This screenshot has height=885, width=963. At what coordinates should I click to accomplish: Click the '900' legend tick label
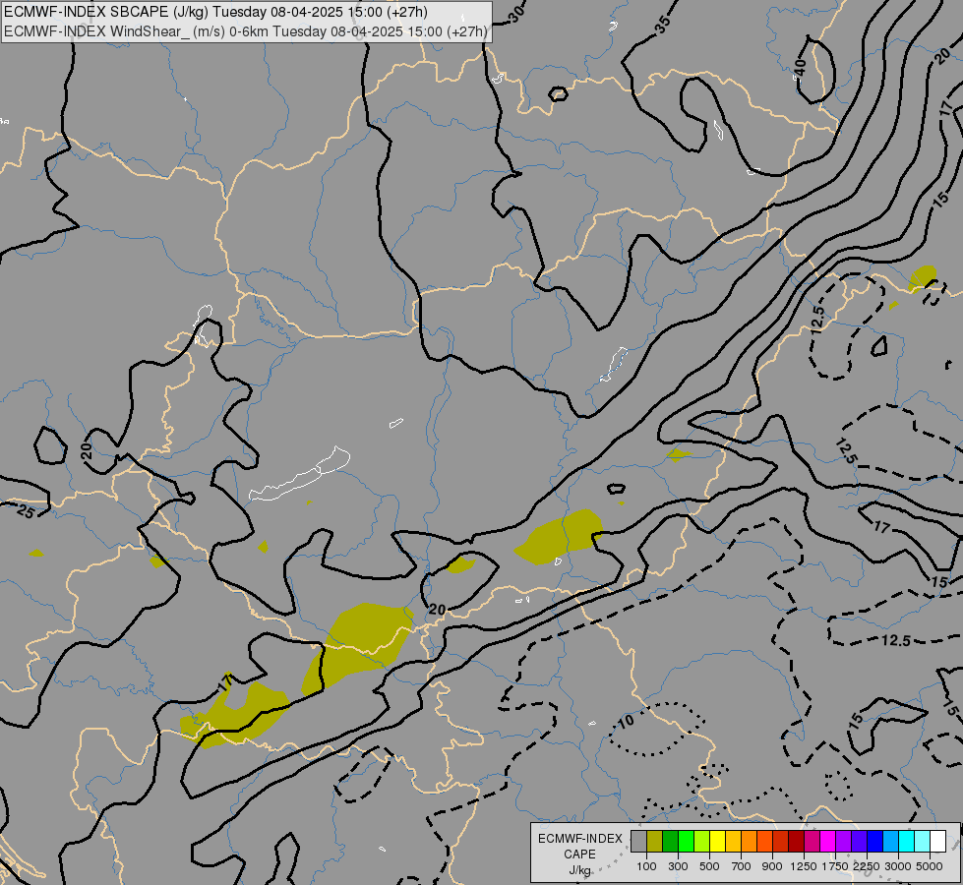click(772, 866)
